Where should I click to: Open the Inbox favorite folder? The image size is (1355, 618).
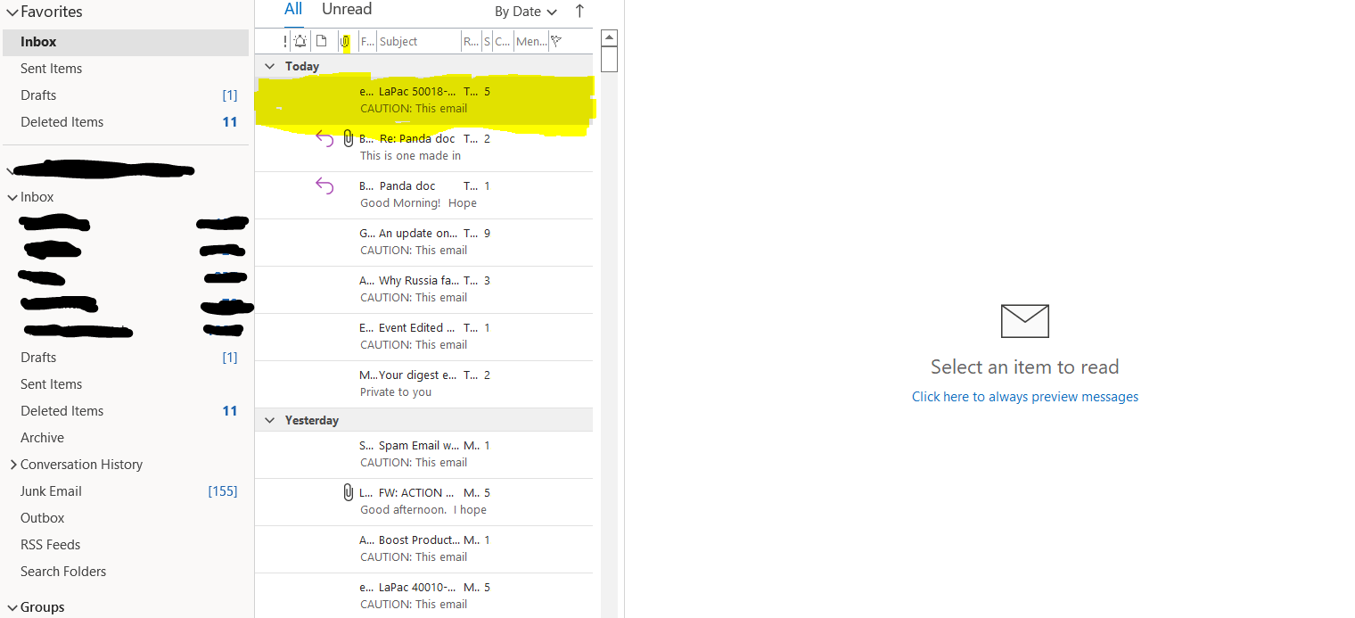126,42
